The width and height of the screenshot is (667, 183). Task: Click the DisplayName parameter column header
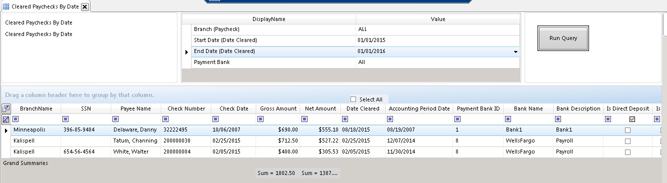(x=268, y=19)
